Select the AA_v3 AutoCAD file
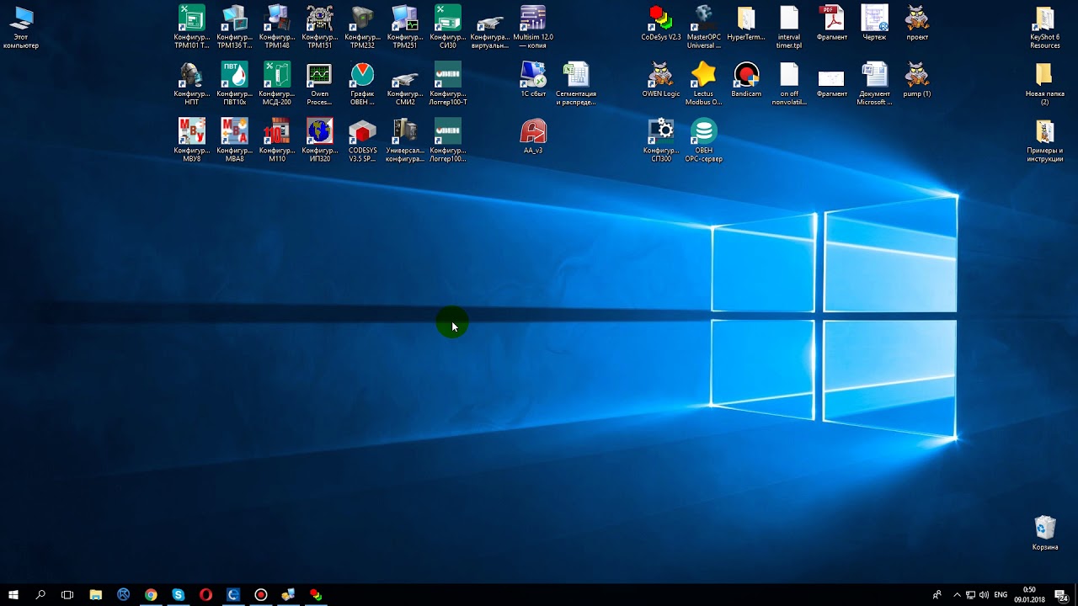Screen dimensions: 1078x606 pos(533,136)
